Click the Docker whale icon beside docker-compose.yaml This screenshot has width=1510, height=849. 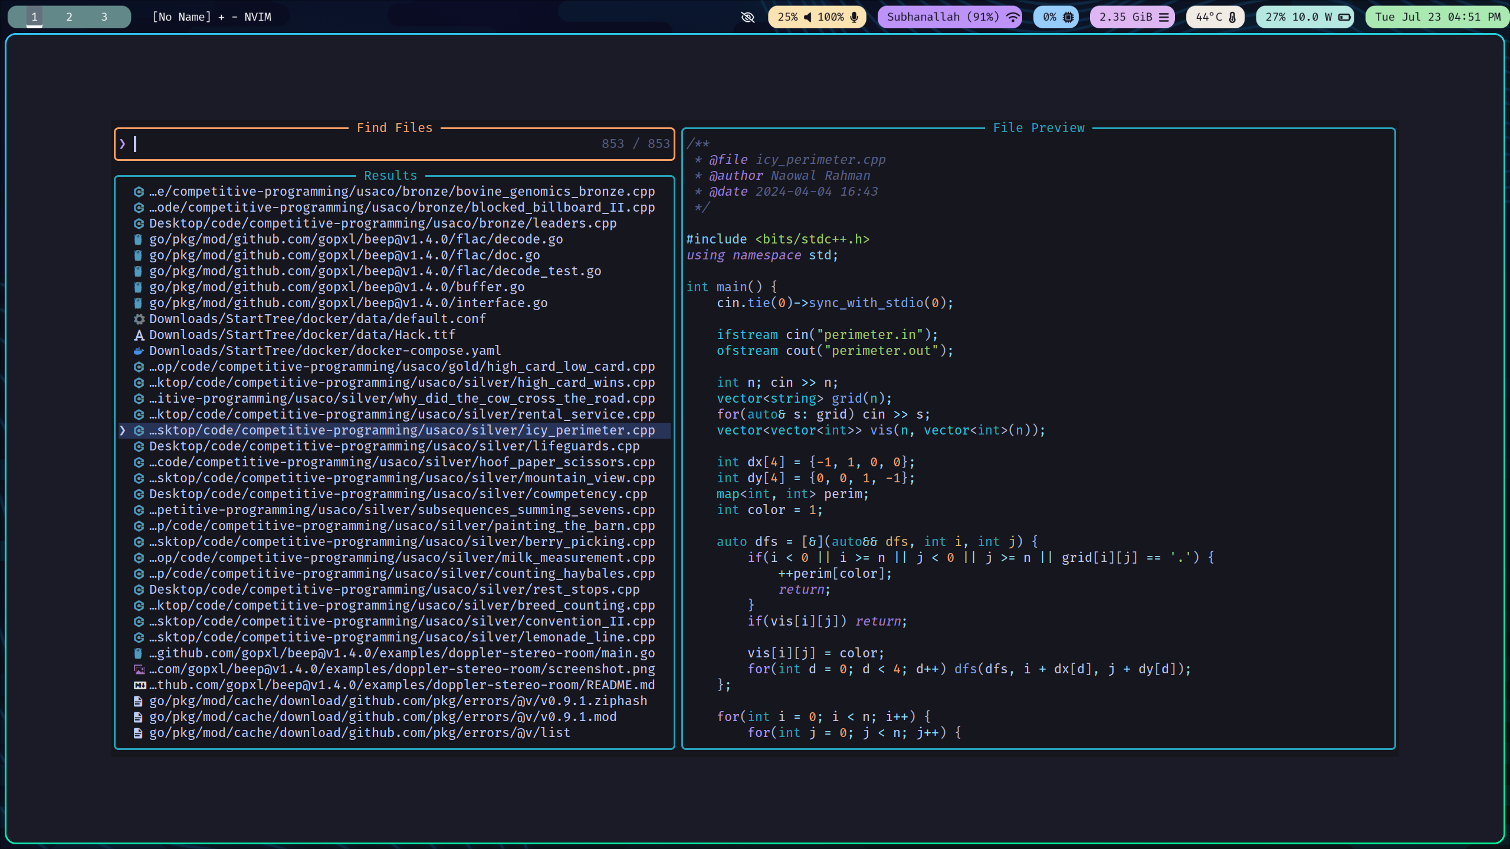139,351
